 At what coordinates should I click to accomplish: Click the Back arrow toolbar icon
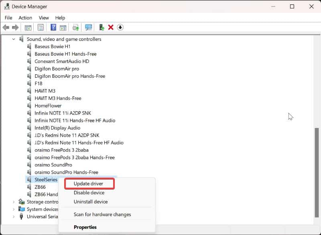6,27
